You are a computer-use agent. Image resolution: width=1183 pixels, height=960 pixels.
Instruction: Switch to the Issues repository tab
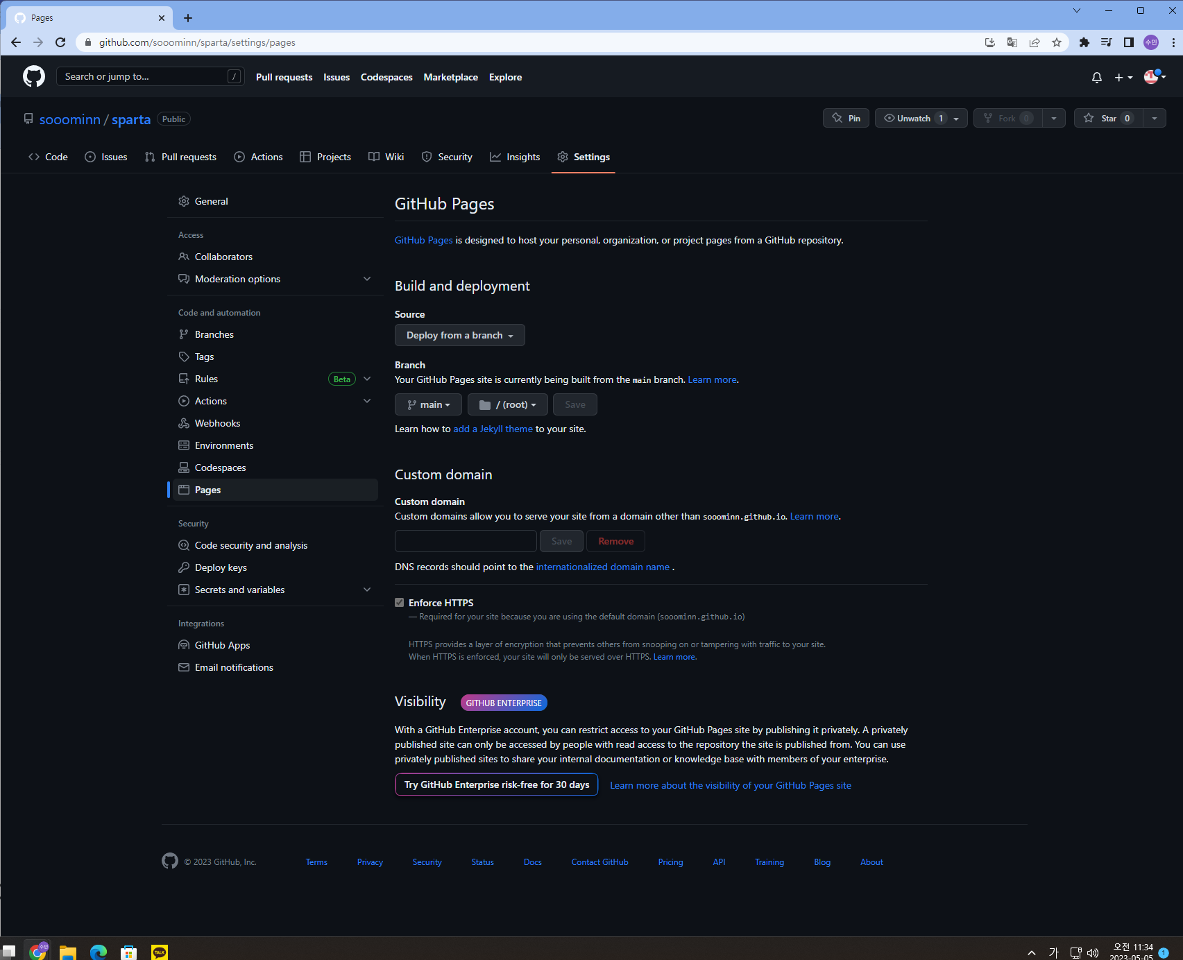pos(106,157)
